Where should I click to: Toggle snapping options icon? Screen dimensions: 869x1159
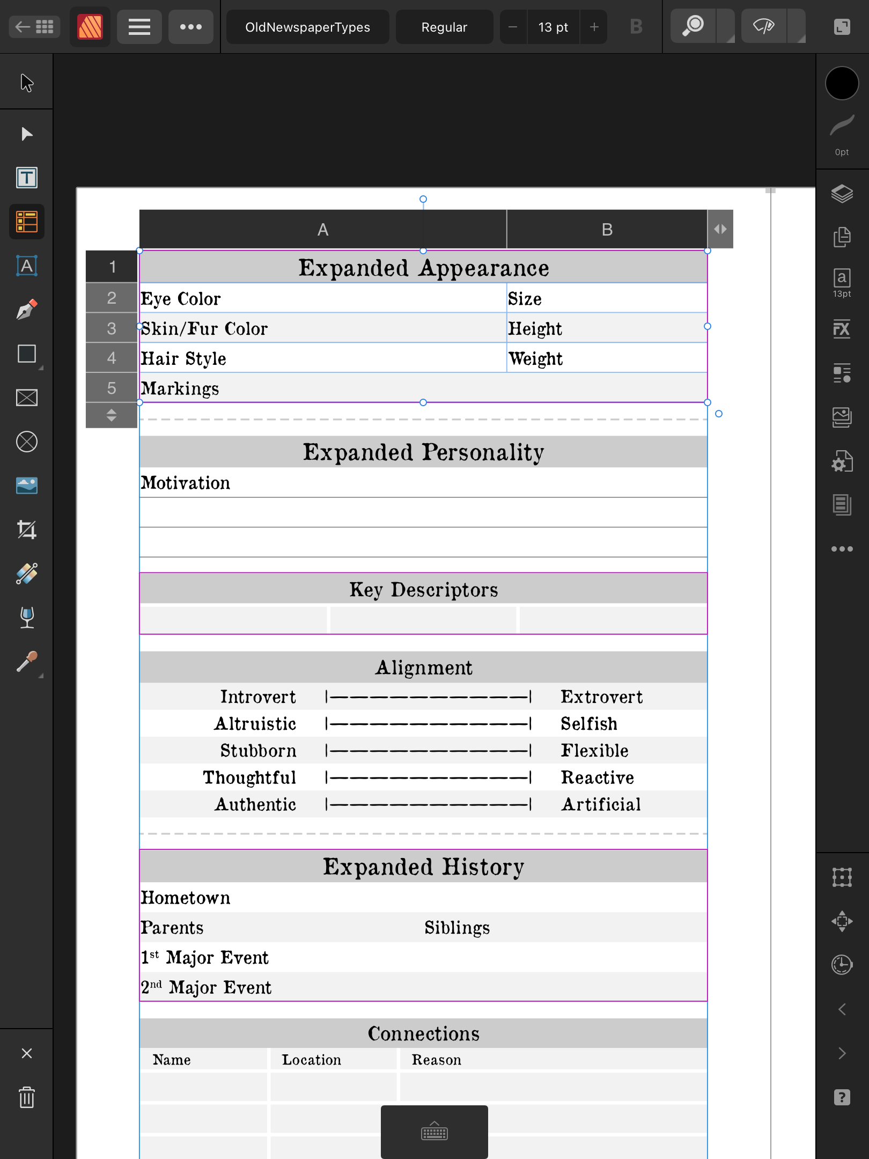coord(842,877)
